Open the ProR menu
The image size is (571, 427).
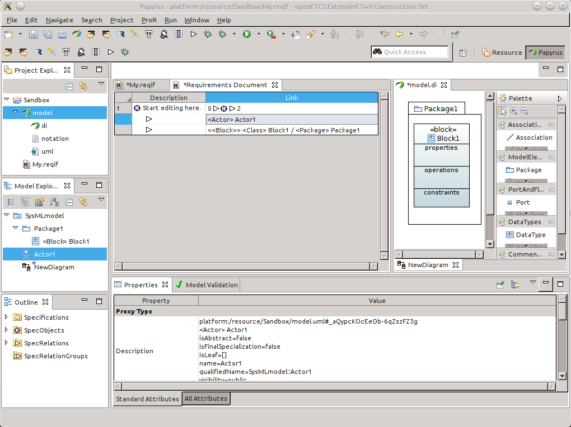(x=149, y=20)
